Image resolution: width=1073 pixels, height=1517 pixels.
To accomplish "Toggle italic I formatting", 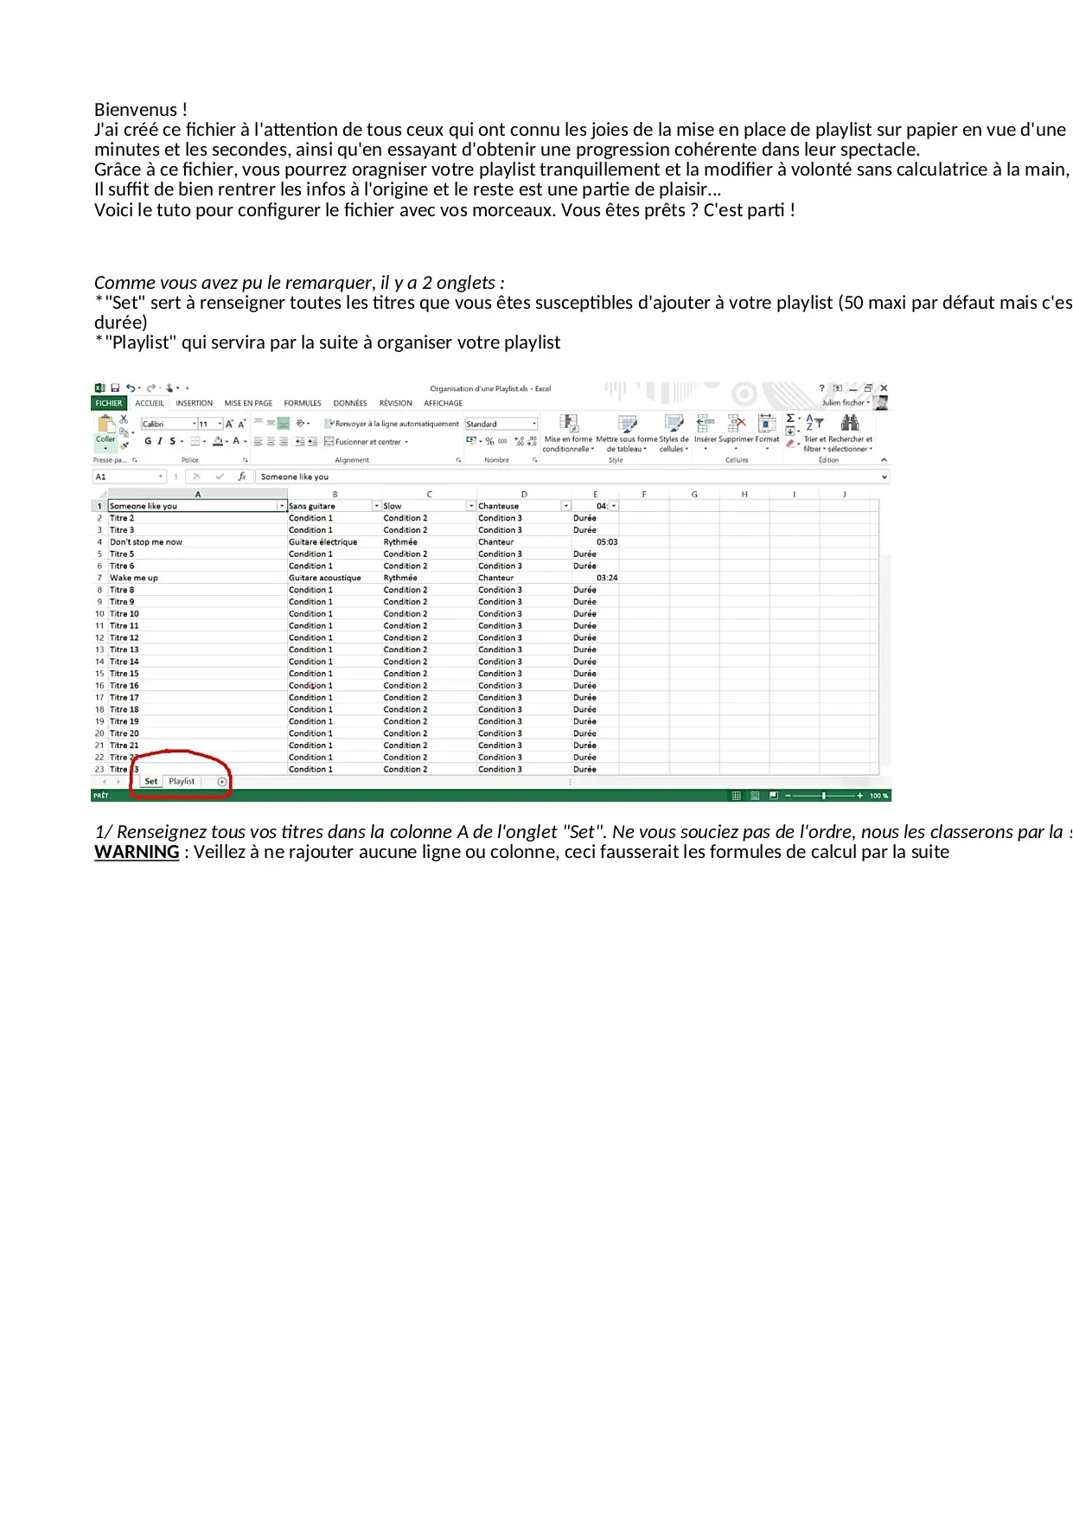I will pos(160,441).
